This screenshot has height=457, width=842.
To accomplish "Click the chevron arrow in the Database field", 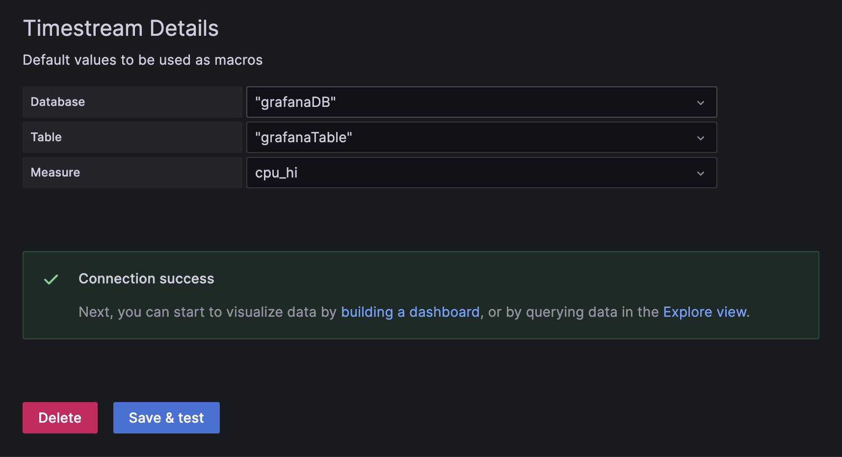I will point(701,102).
